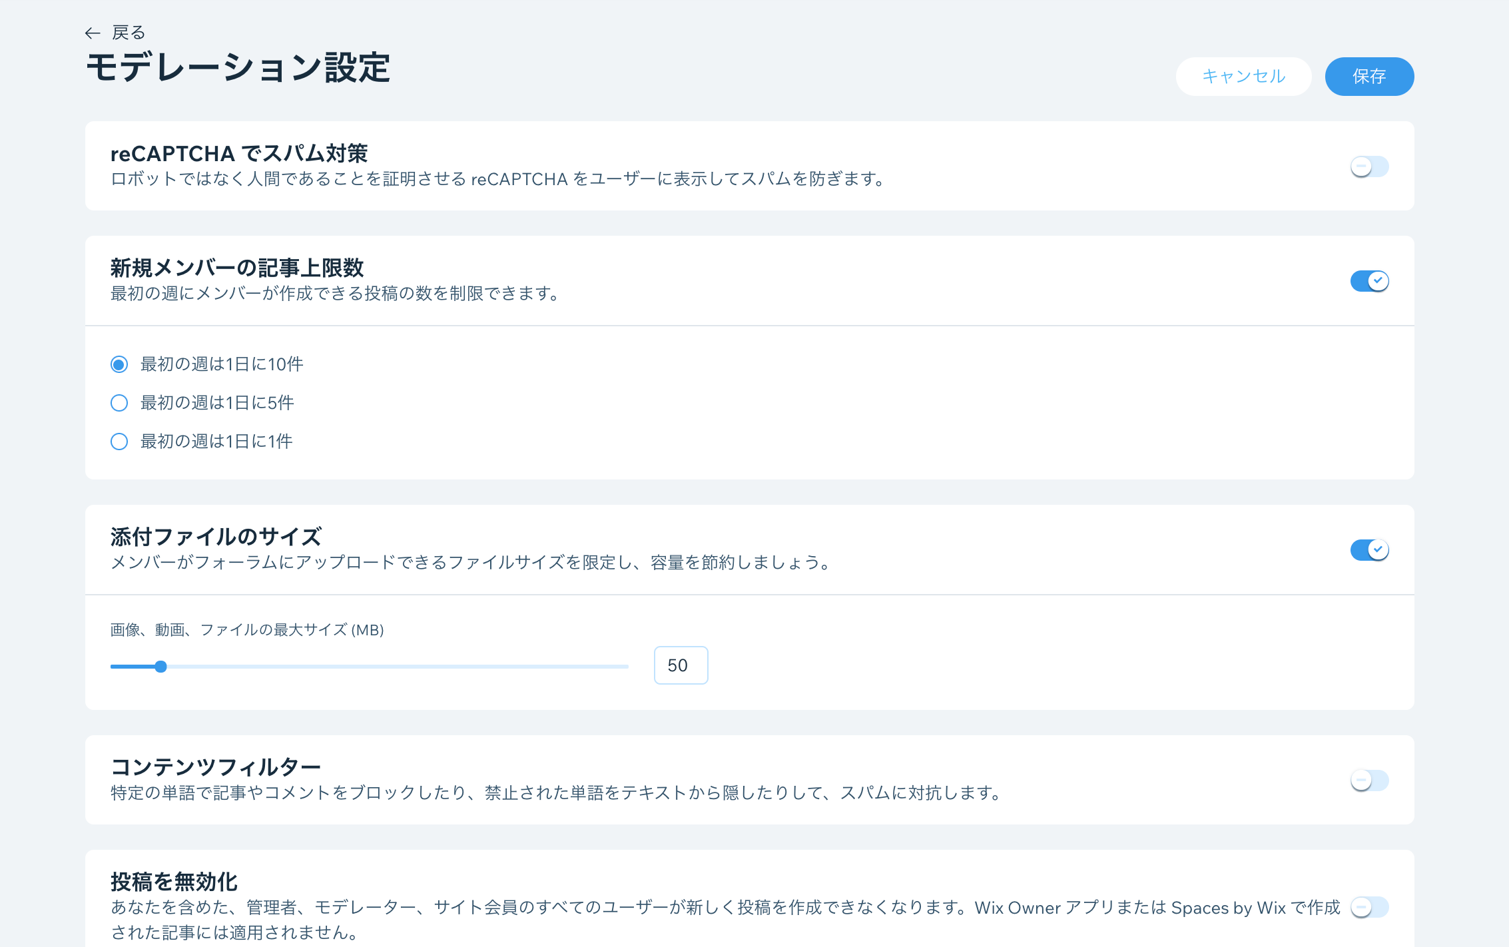Click the 新規メンバーの記事上限数 heading
The width and height of the screenshot is (1509, 947).
coord(237,268)
